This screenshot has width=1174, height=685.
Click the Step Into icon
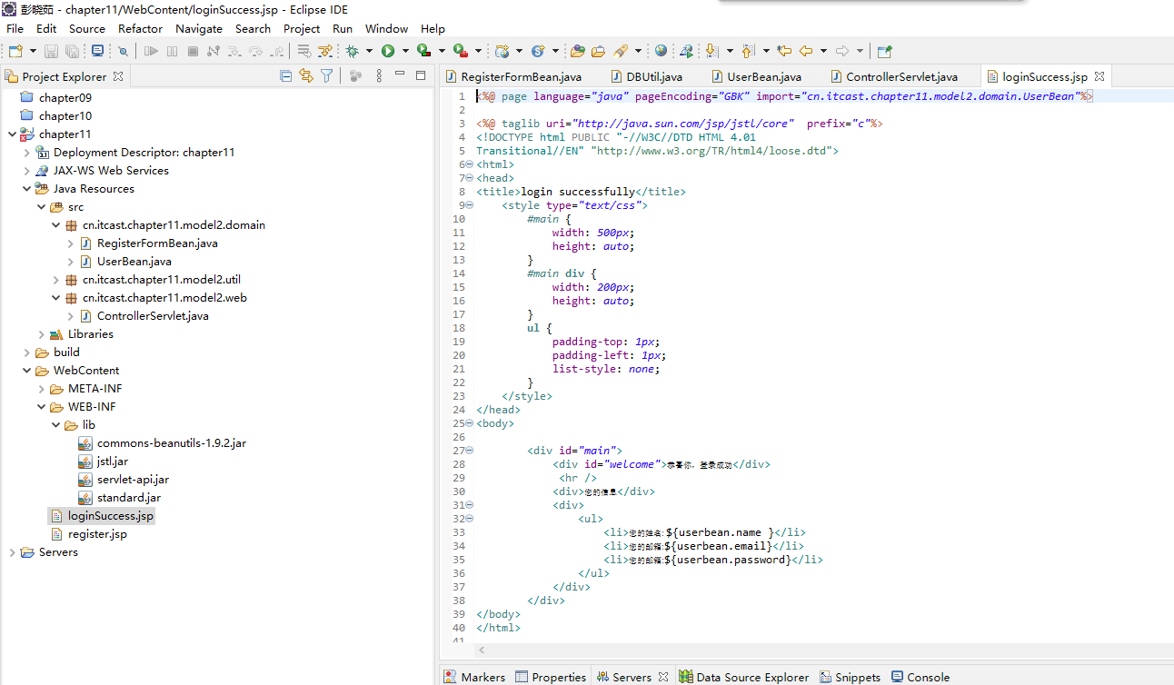click(x=234, y=52)
